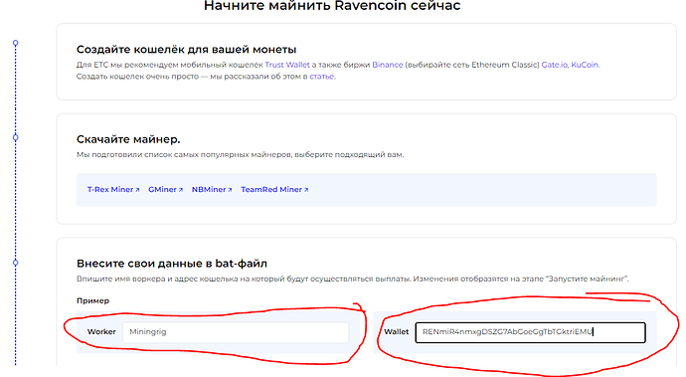Open the Binance exchange link

387,65
